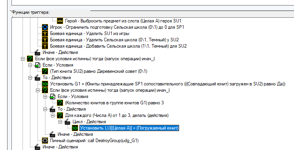This screenshot has height=150, width=294.
Task: Select highlighted Установить LU[(Целая A)] action
Action: [x=129, y=128]
